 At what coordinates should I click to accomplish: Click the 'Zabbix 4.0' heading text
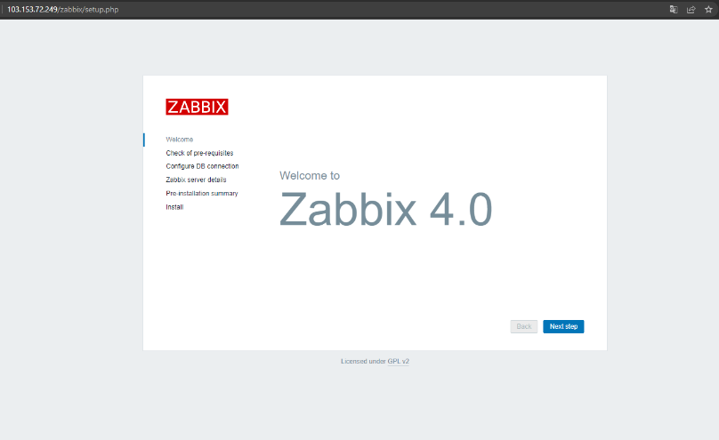pos(385,209)
